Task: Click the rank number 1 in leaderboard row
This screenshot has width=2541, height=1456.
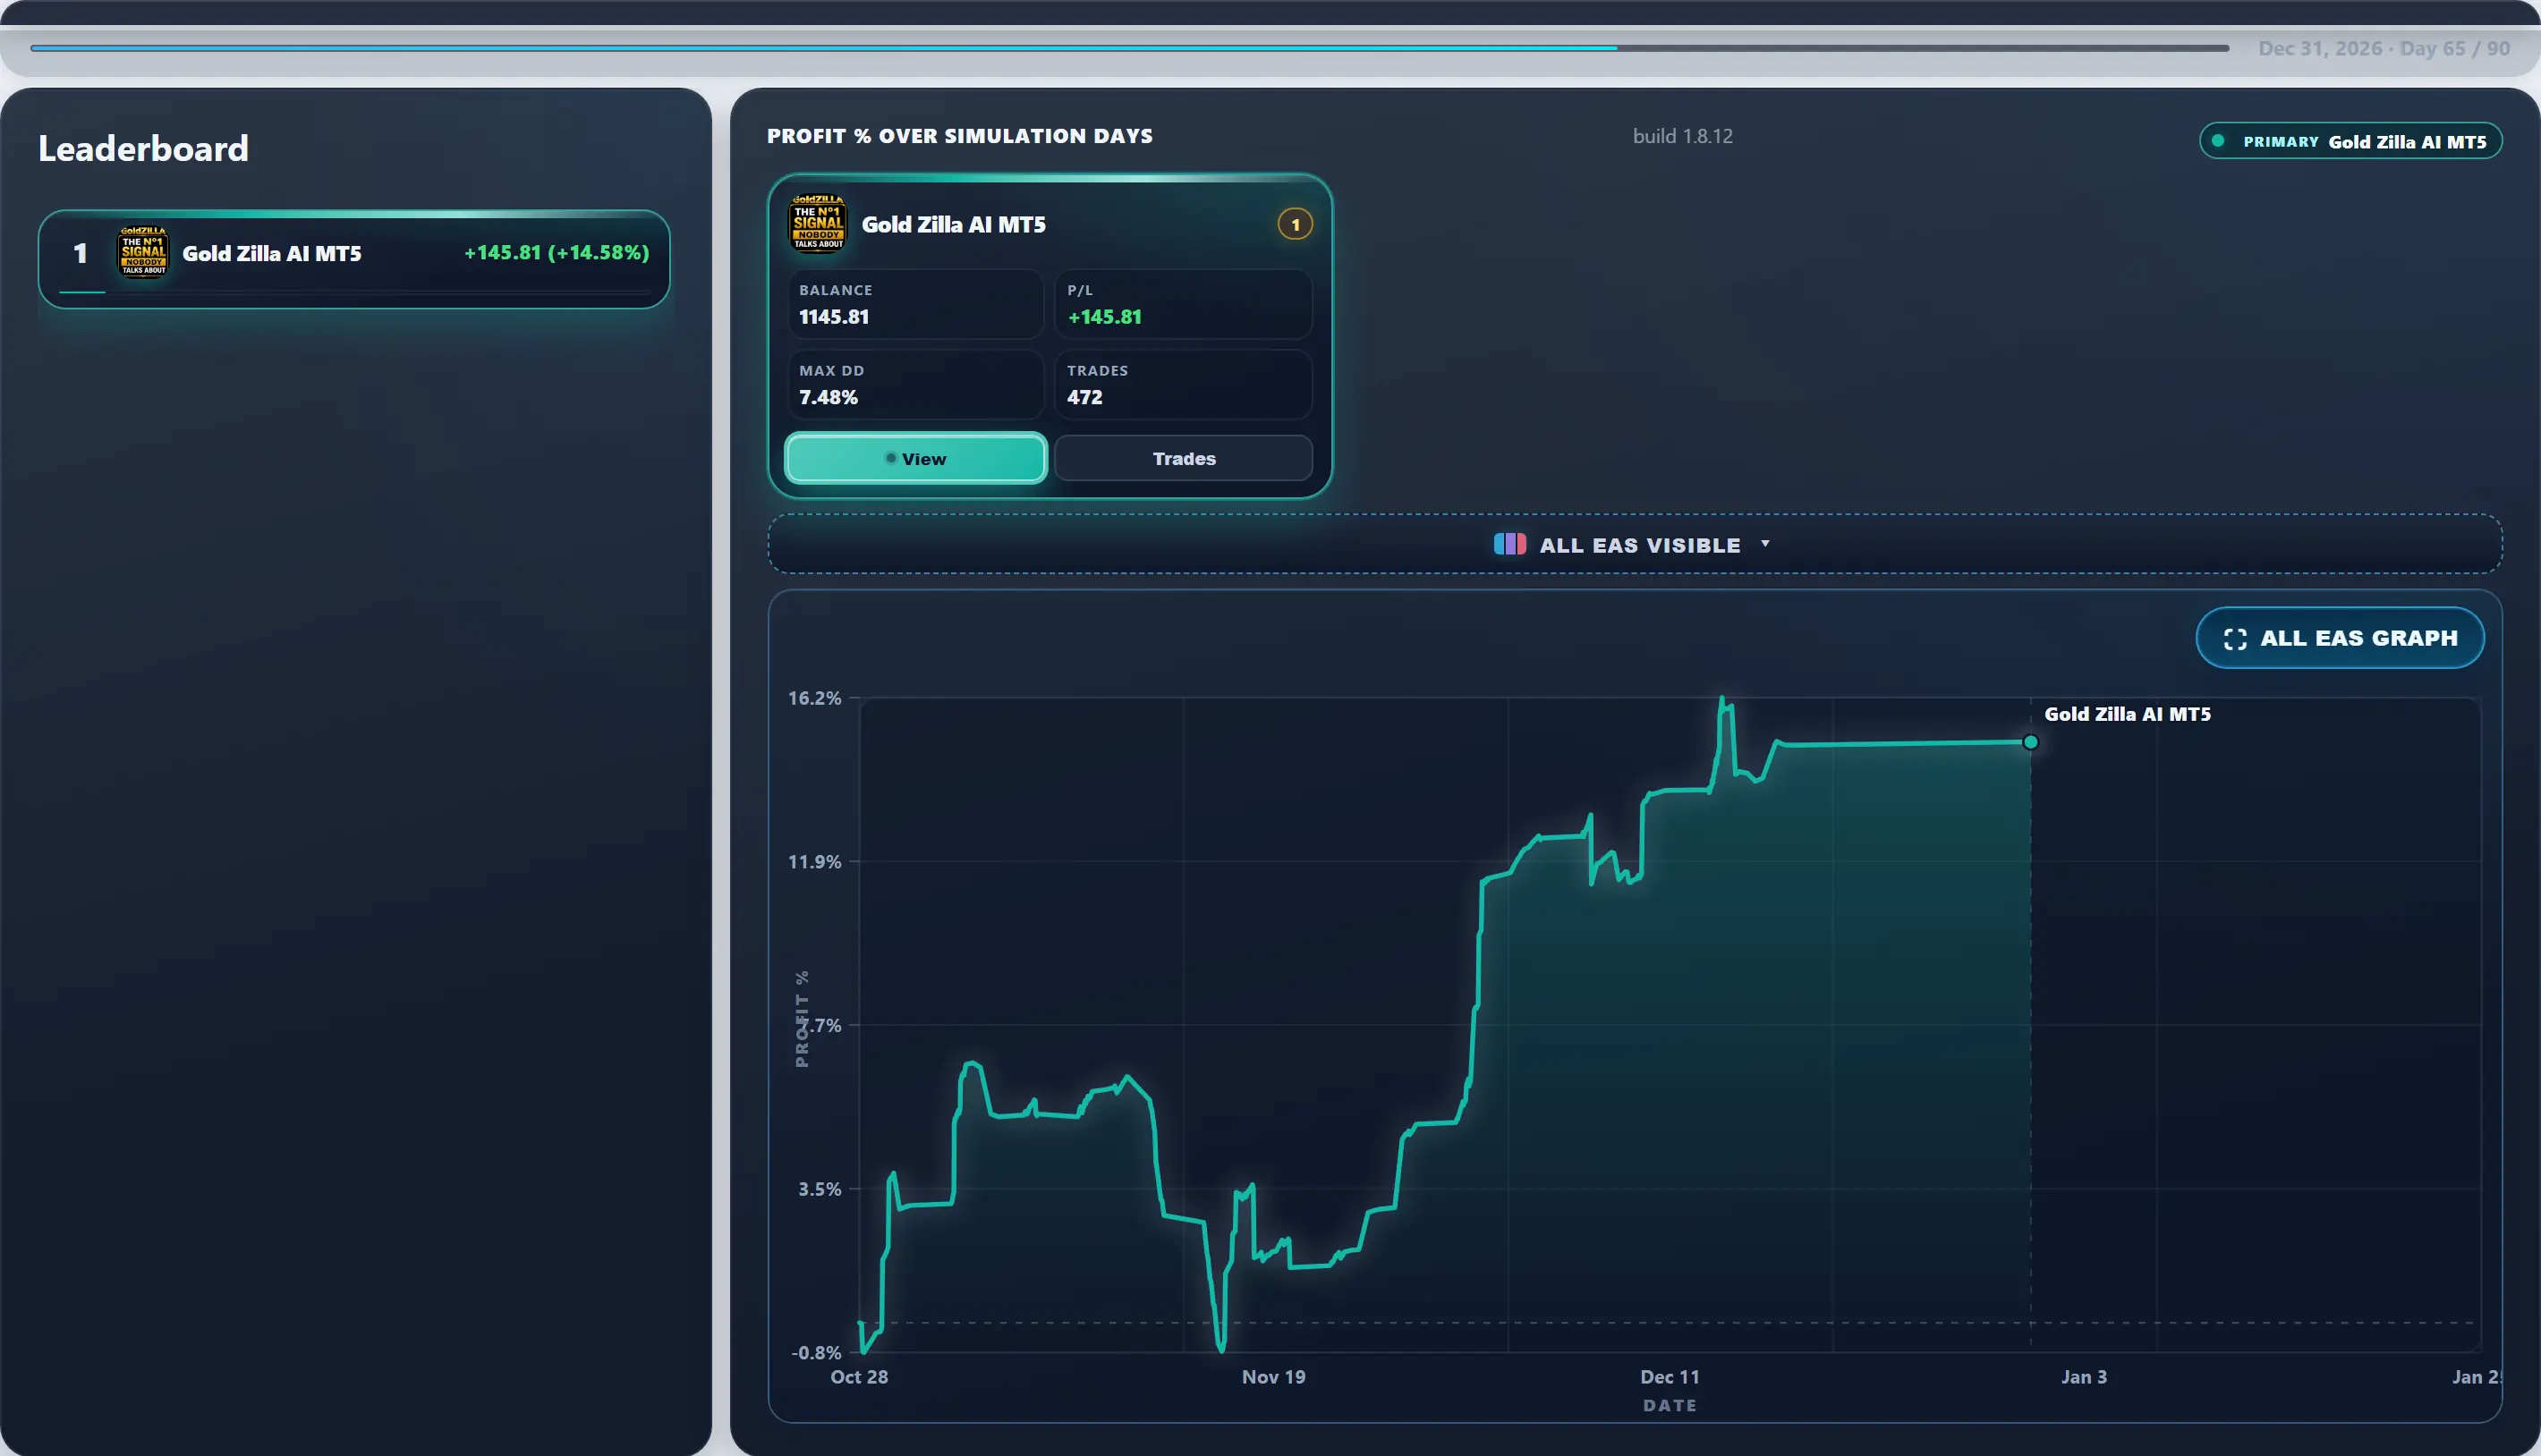Action: point(80,253)
